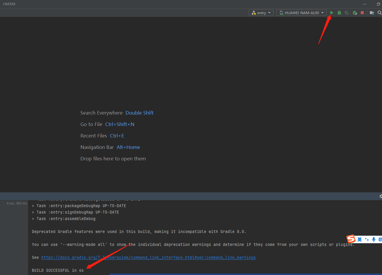382x275 pixels.
Task: Activate Sogou voice input microphone
Action: point(373,239)
